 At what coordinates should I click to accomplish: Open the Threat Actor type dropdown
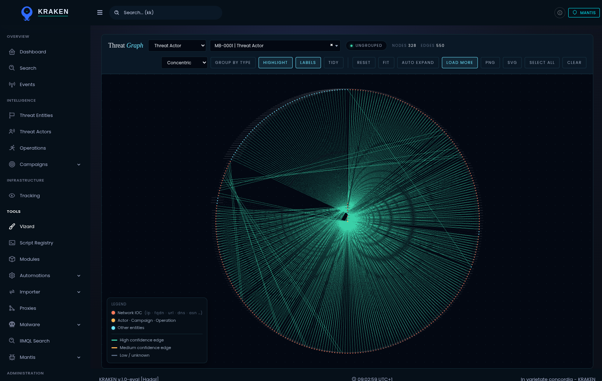pyautogui.click(x=177, y=46)
